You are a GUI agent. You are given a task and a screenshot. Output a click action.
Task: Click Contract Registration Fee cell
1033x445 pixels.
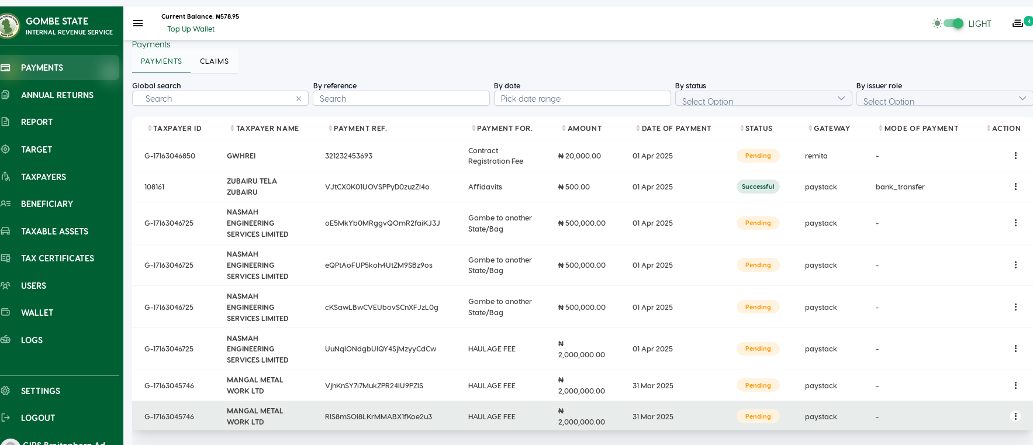click(x=496, y=156)
